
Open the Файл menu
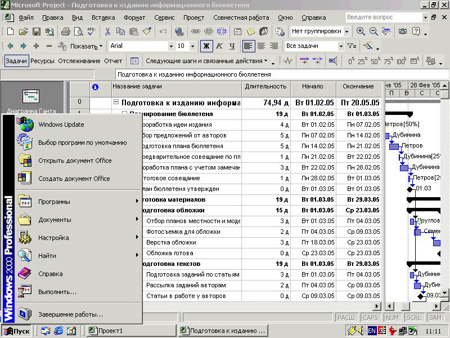point(26,17)
